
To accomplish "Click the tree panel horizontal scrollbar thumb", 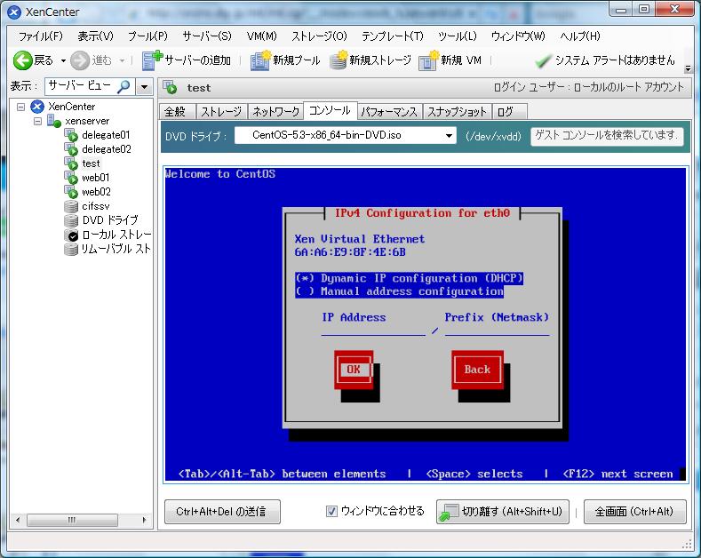I will tap(73, 520).
